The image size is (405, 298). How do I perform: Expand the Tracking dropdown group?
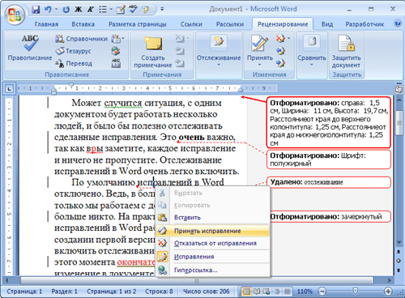tap(219, 65)
